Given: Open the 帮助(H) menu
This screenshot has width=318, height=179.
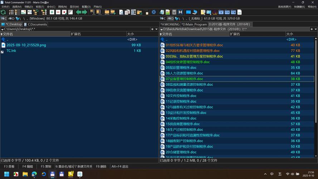Looking at the screenshot, I should tap(312, 7).
